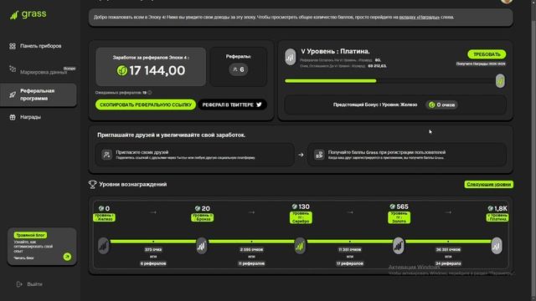
Task: Click the Gold tier badge on track
Action: click(x=399, y=246)
